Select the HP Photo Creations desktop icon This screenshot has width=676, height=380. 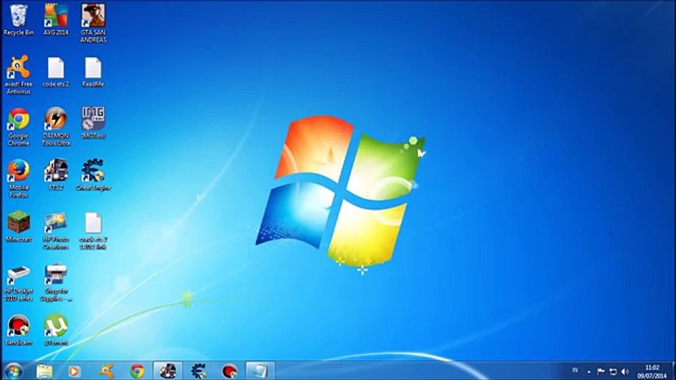[x=55, y=230]
